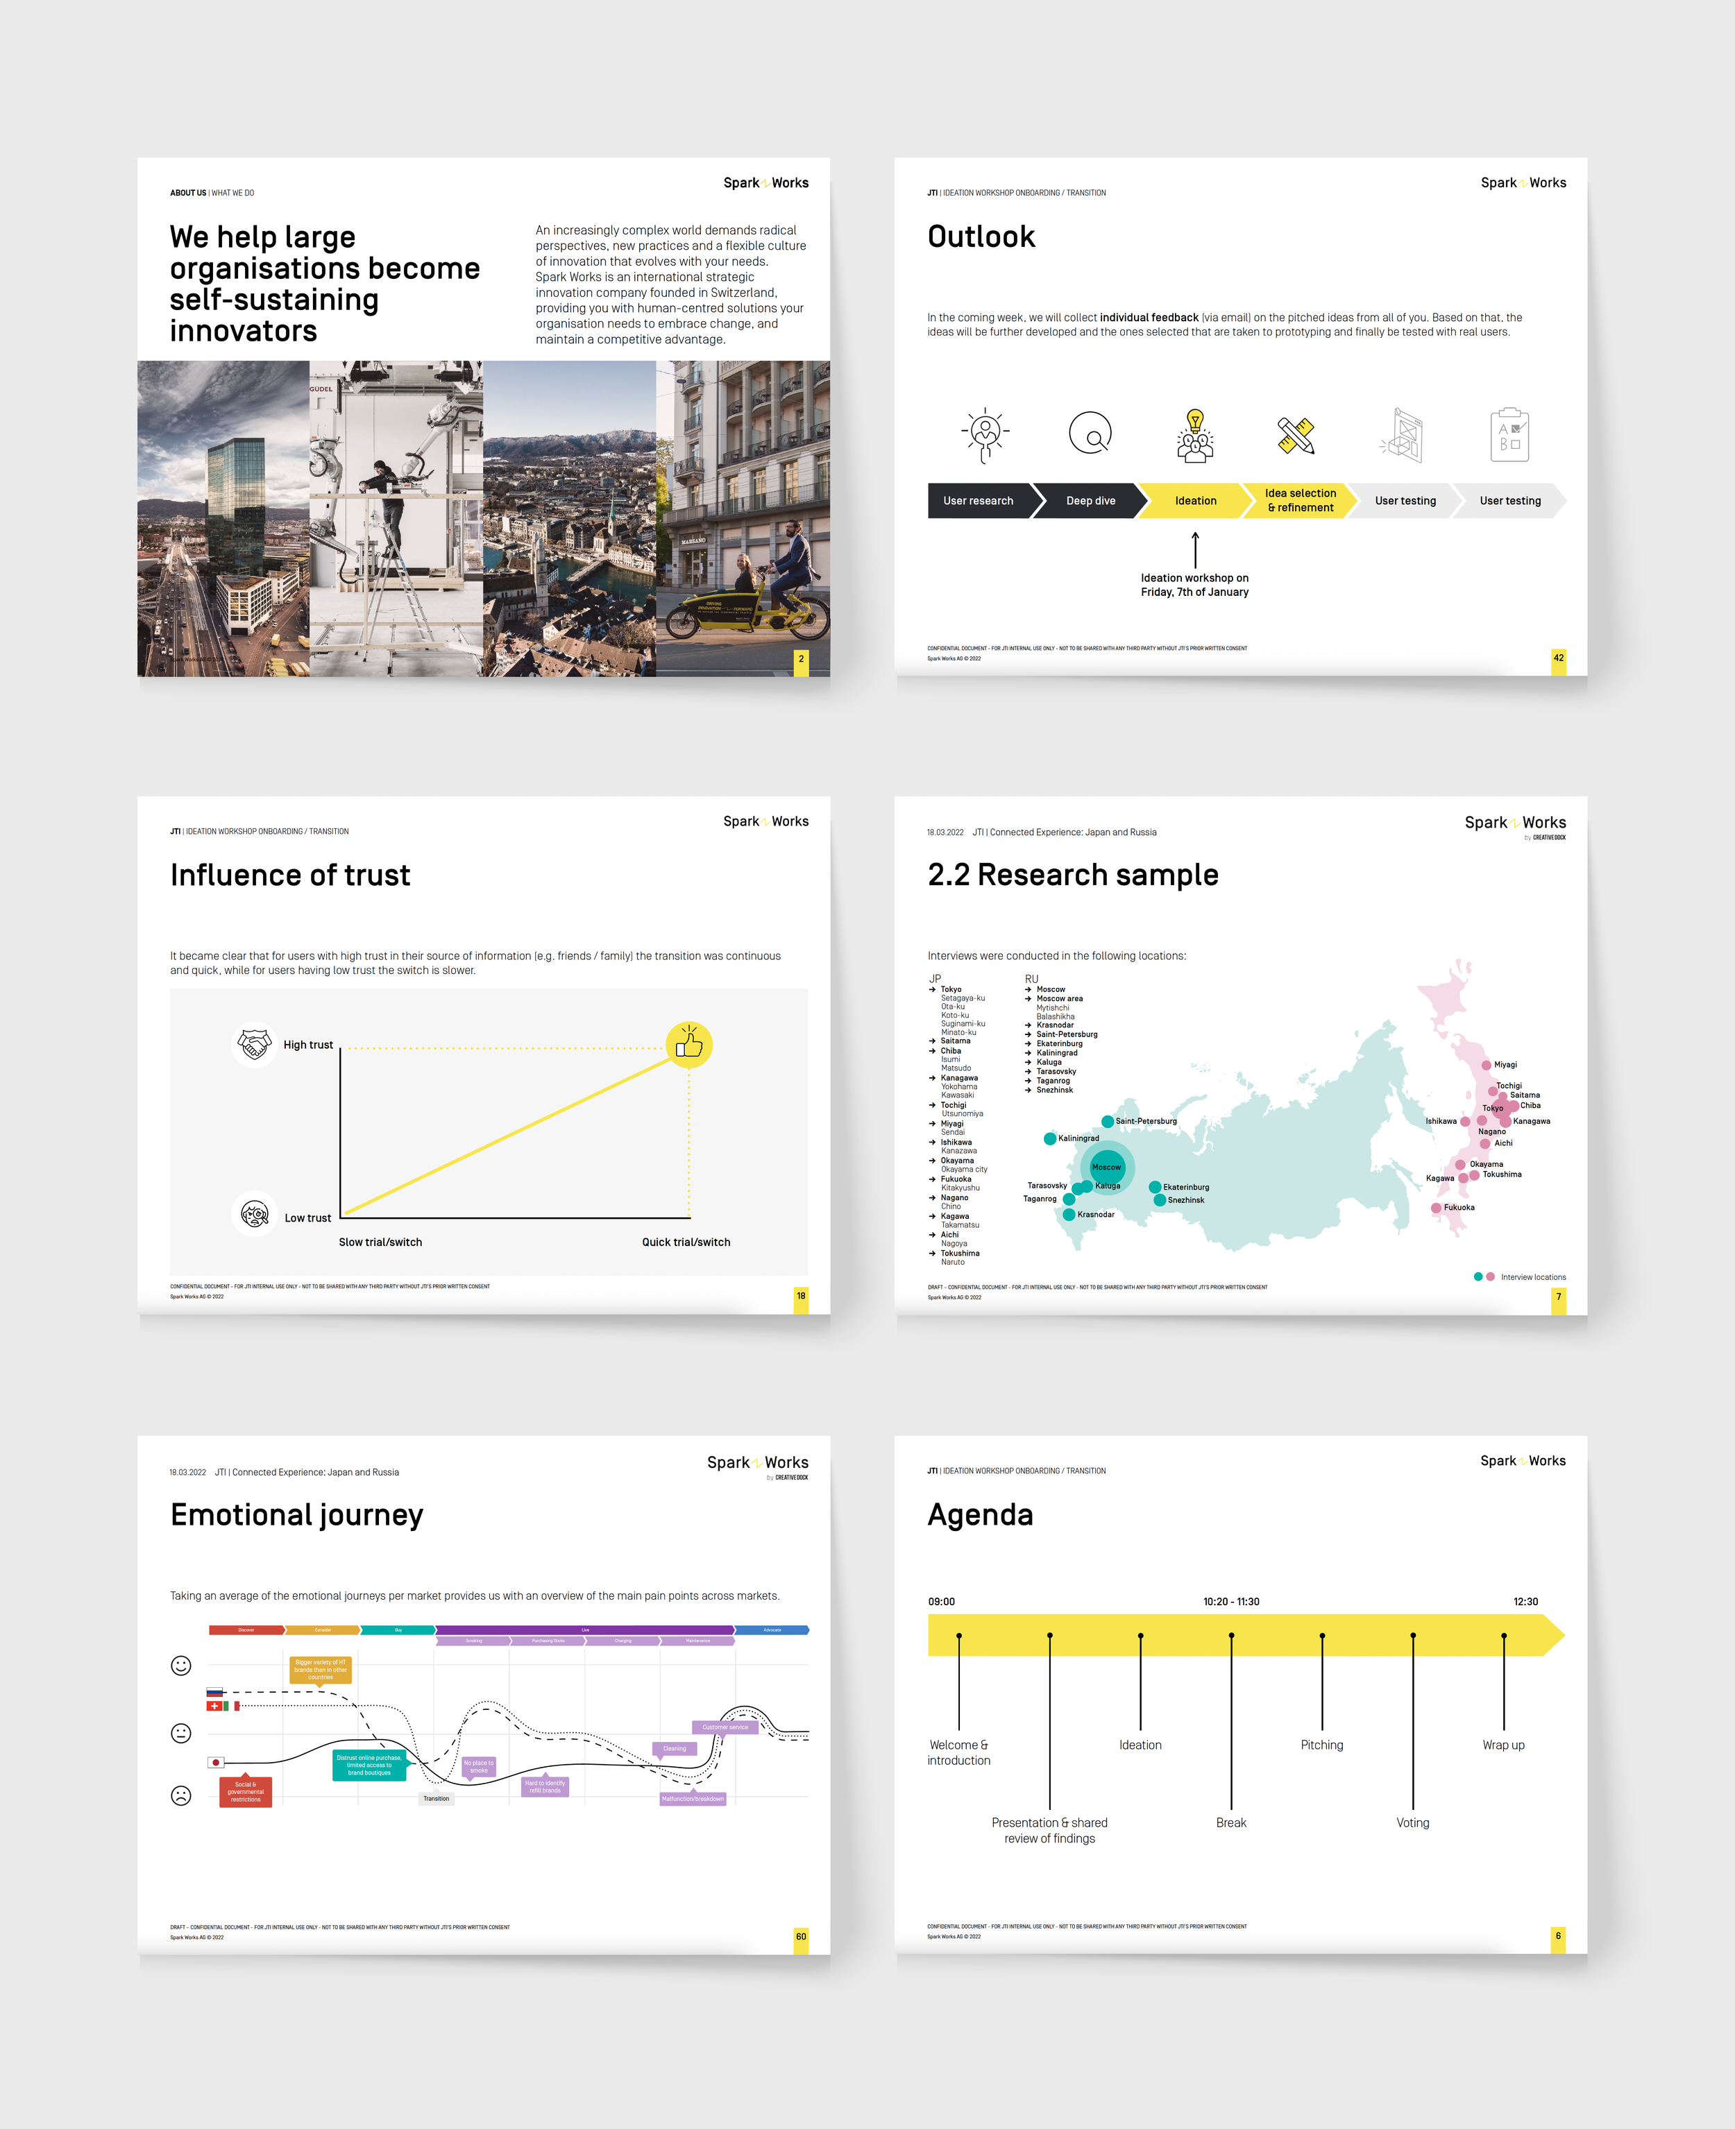The height and width of the screenshot is (2129, 1735).
Task: Click the orange Consider phase bar
Action: (323, 1630)
